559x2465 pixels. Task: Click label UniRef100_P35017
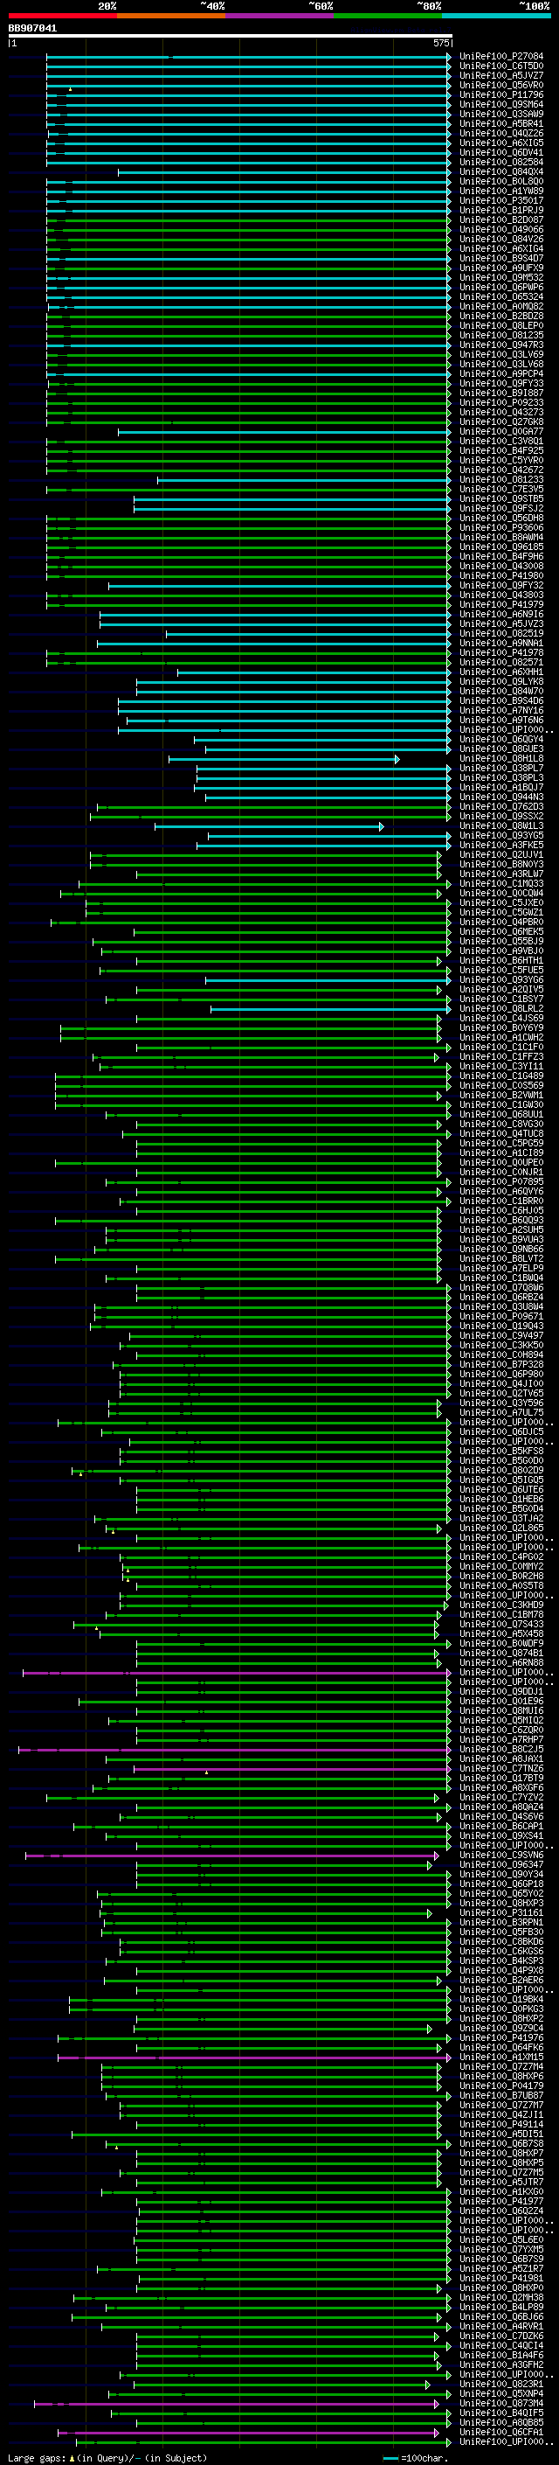pos(501,201)
